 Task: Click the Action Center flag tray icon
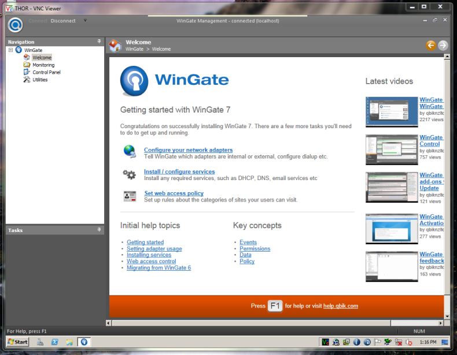[x=377, y=342]
